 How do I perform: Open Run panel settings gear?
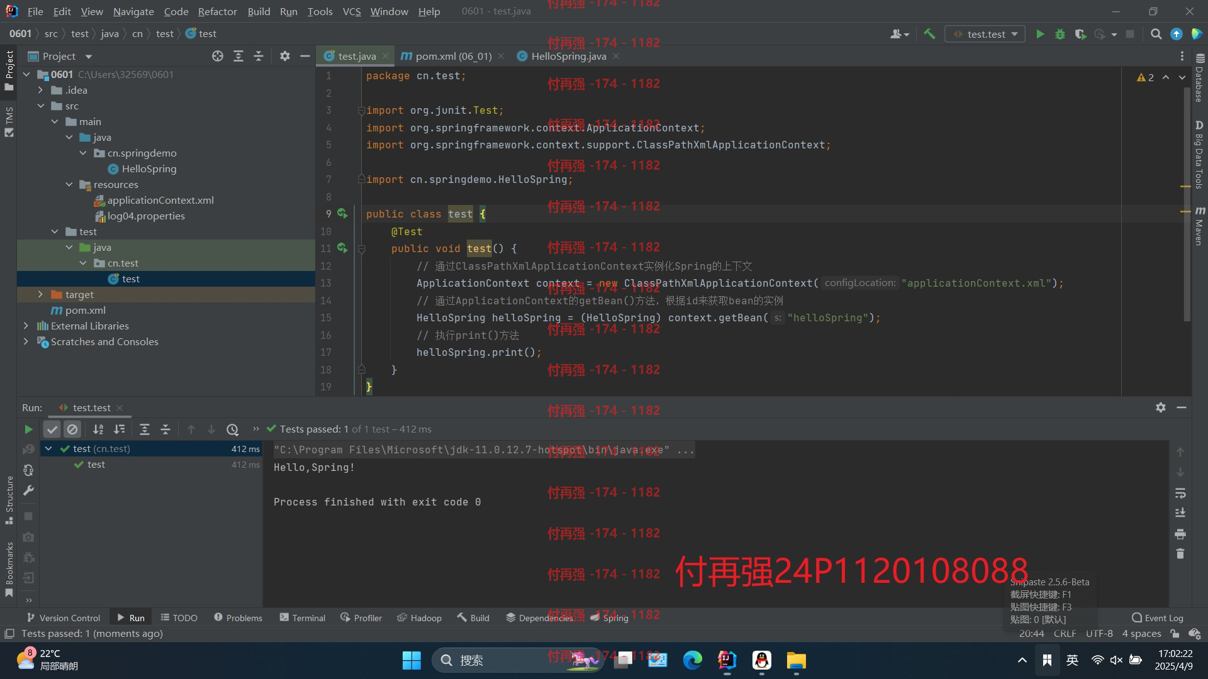[x=1161, y=407]
